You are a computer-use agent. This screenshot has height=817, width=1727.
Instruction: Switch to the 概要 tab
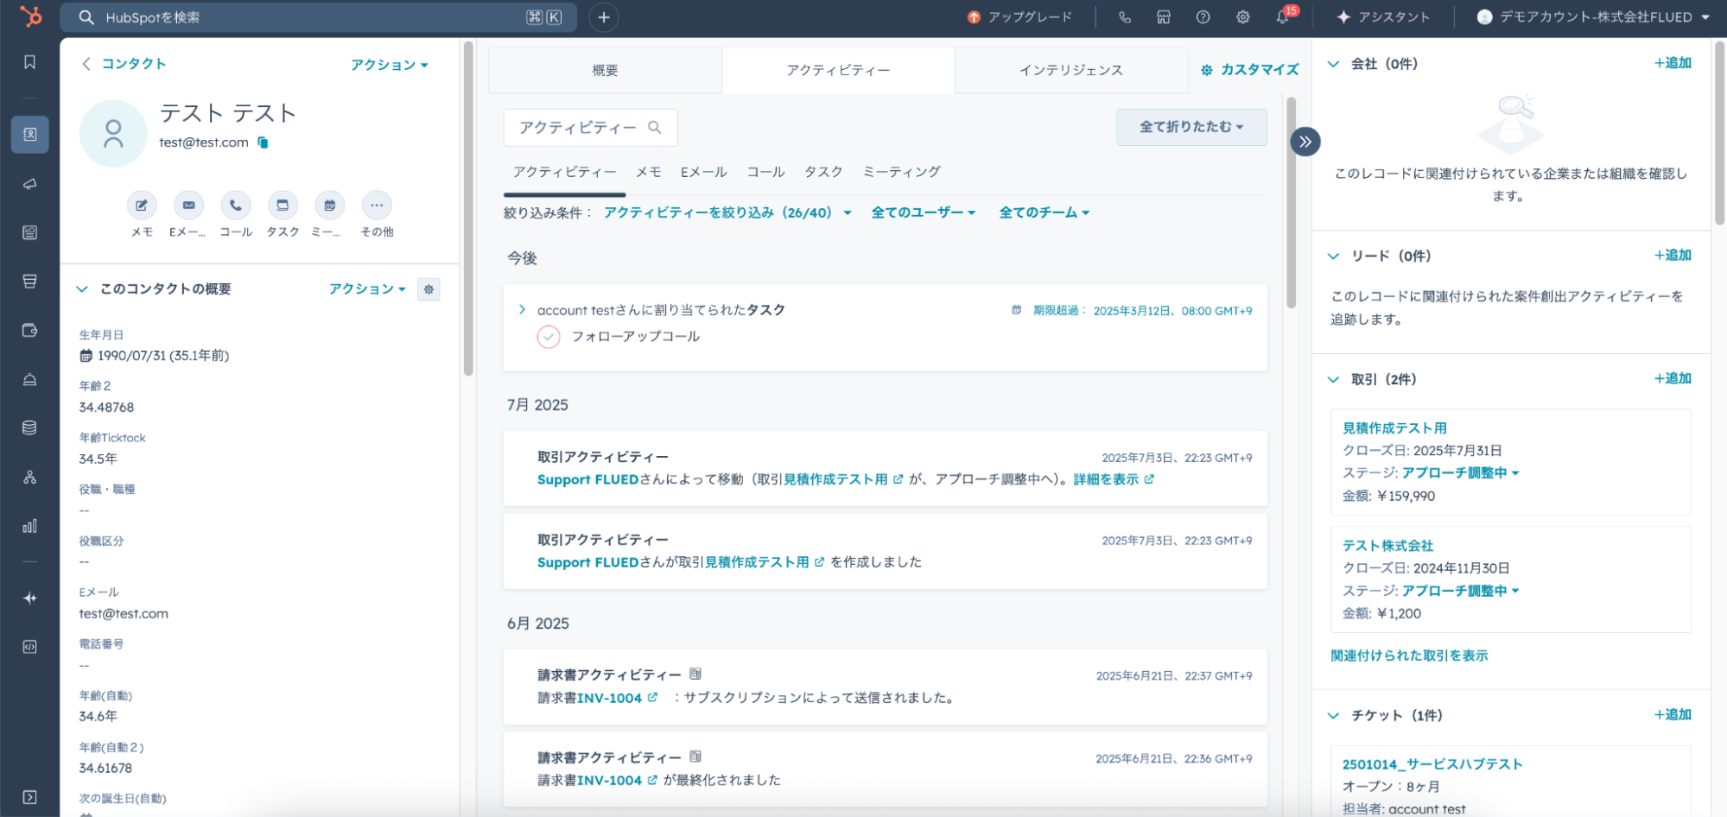pyautogui.click(x=605, y=70)
